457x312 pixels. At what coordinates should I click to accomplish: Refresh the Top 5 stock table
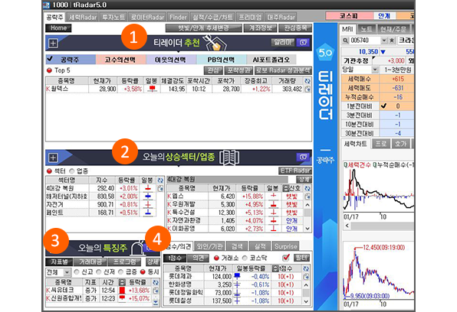(307, 81)
